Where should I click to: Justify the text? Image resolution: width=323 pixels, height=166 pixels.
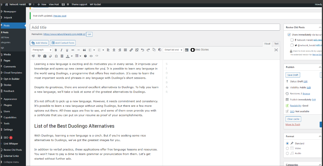pyautogui.click(x=125, y=50)
